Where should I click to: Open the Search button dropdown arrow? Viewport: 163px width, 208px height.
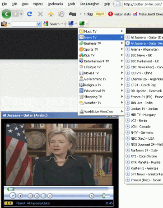(62, 24)
